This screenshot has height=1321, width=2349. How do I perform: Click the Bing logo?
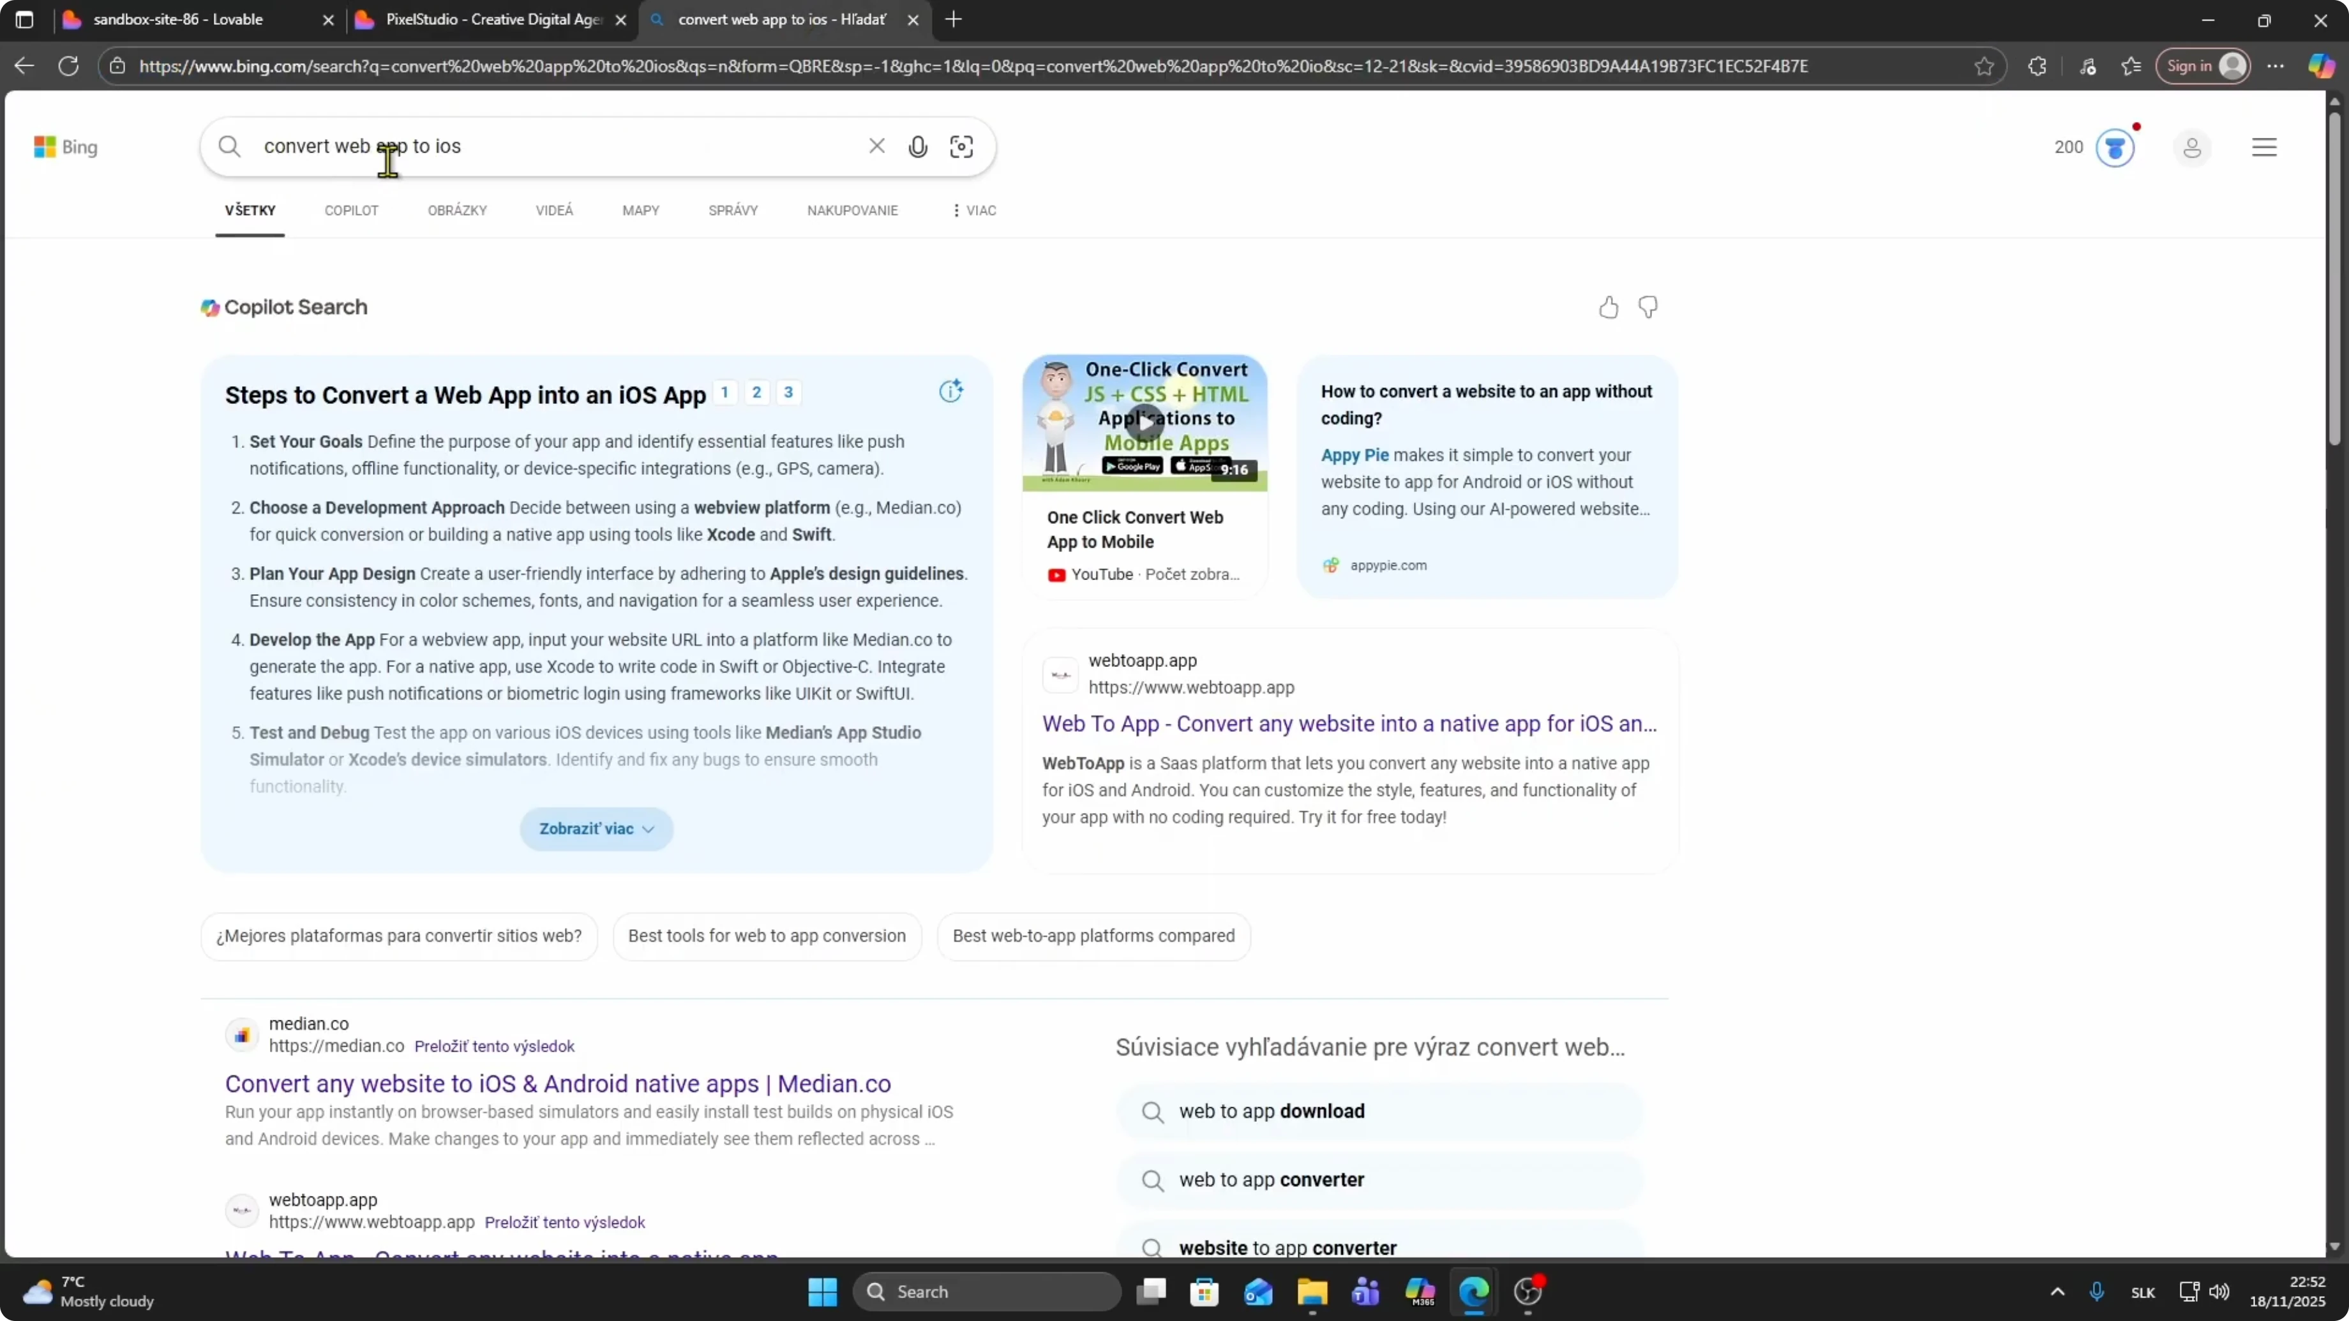click(x=66, y=147)
